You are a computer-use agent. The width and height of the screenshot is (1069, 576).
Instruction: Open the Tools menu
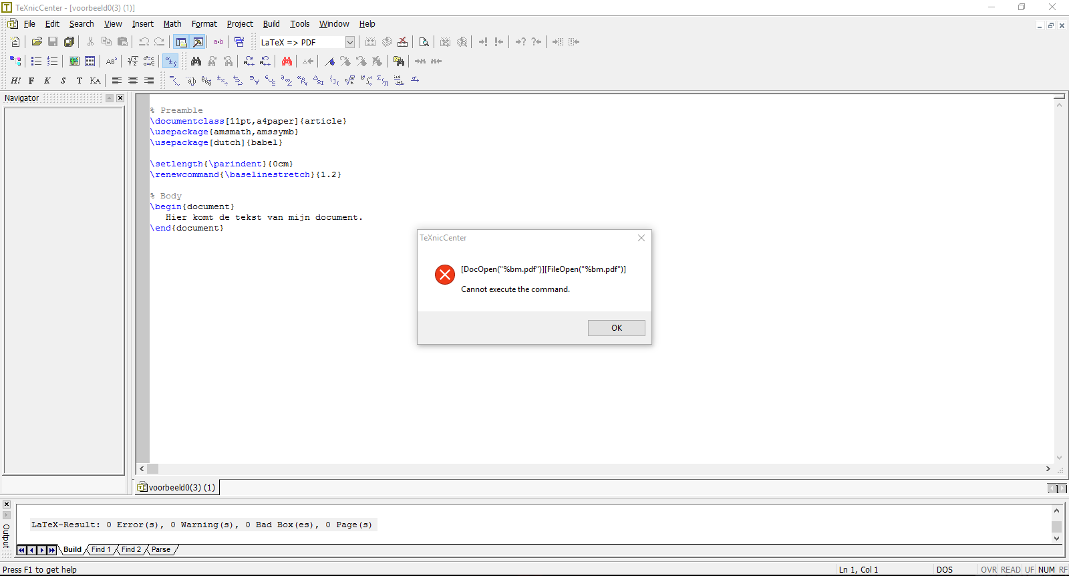click(300, 23)
